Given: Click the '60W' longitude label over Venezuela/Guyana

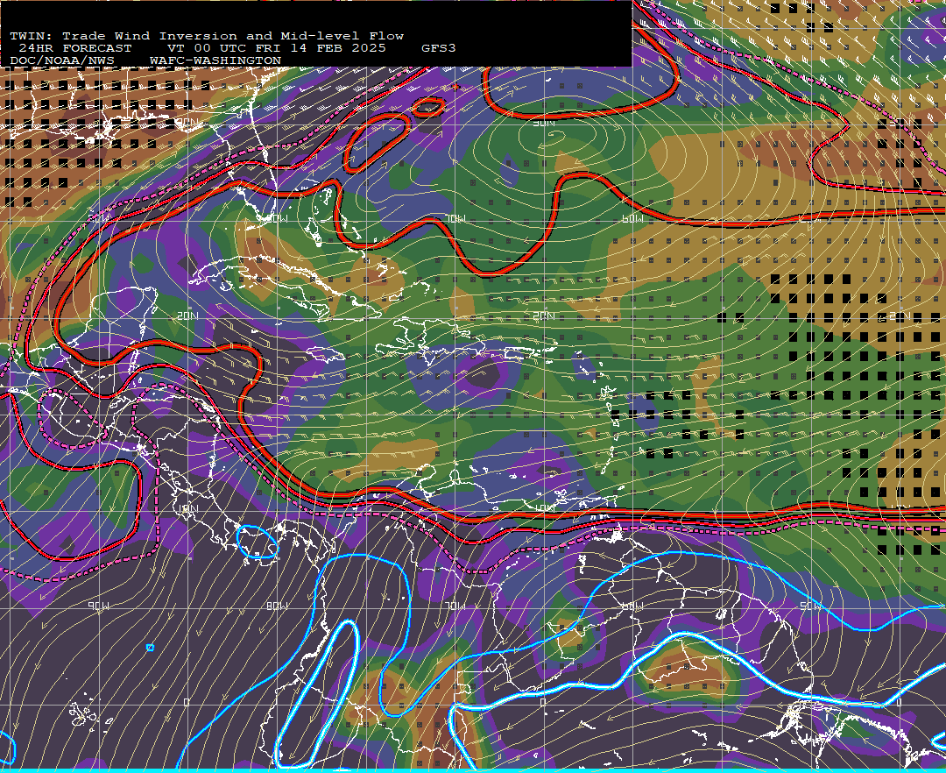Looking at the screenshot, I should [x=632, y=606].
